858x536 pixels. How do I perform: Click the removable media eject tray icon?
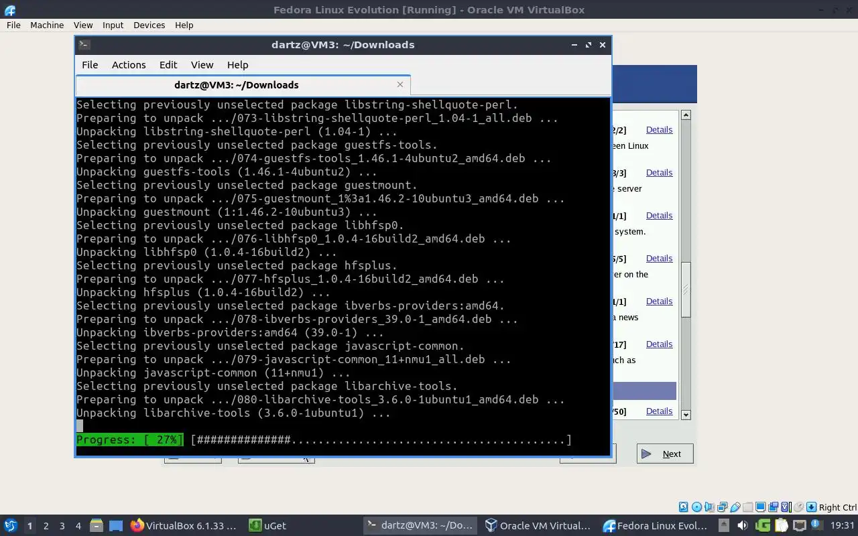click(x=724, y=526)
